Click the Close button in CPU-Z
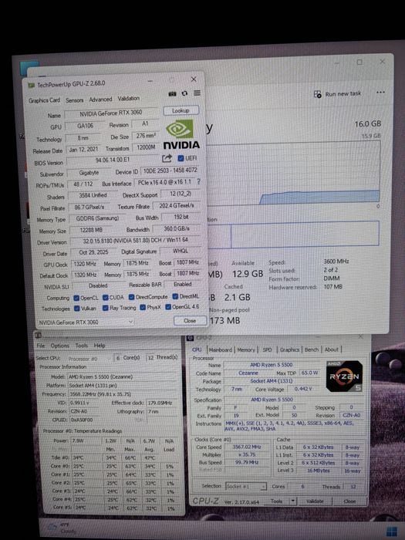Image resolution: width=405 pixels, height=540 pixels. (x=349, y=501)
